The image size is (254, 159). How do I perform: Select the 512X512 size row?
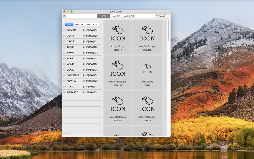(x=82, y=30)
